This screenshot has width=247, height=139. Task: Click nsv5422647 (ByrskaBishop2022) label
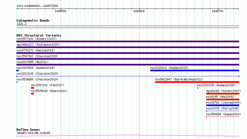point(179,79)
